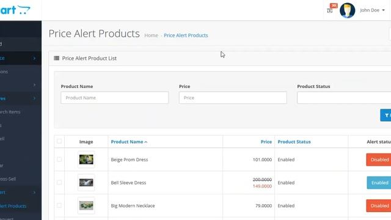391x220 pixels.
Task: Tick the checkbox for Bell Sleeve Dress
Action: 59,182
